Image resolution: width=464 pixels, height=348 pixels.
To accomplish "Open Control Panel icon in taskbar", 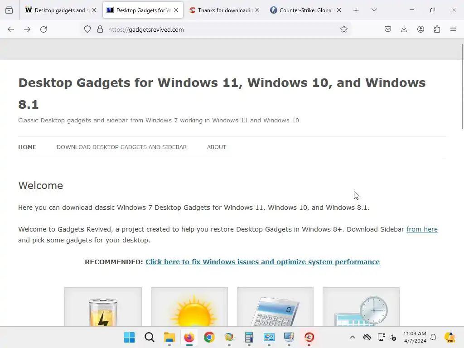I will pos(269,337).
